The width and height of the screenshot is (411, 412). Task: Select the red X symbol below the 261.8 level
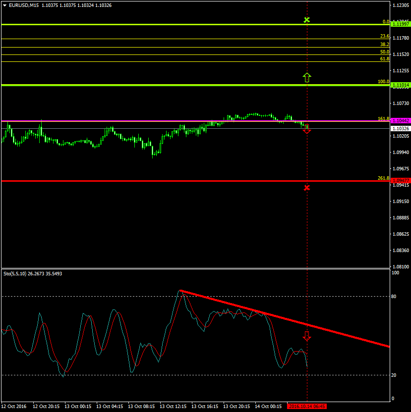[x=307, y=187]
